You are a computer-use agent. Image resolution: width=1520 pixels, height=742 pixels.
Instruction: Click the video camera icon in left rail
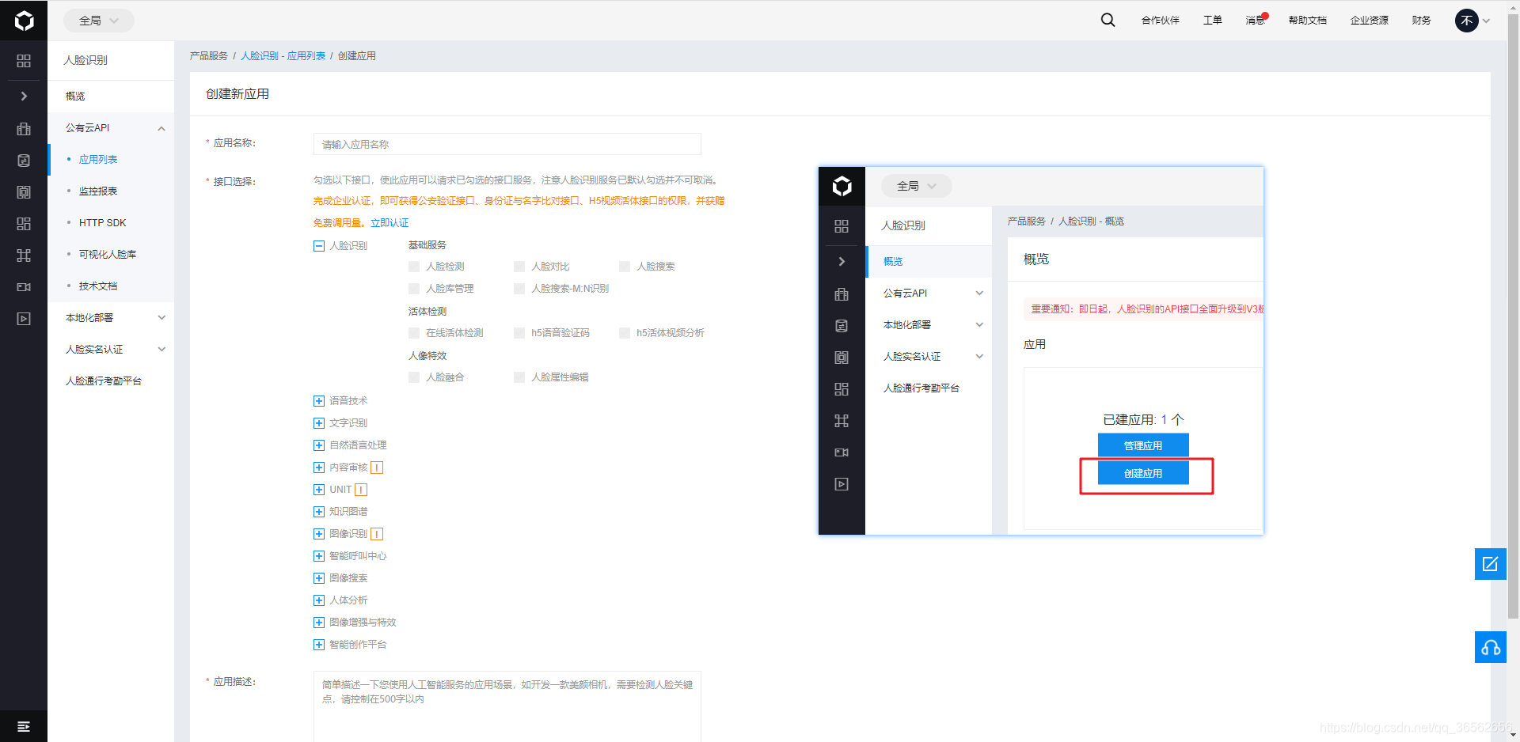click(24, 287)
